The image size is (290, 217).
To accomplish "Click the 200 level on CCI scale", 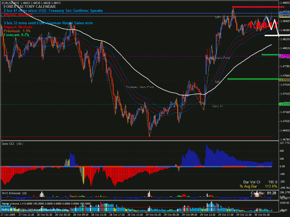I will tap(282, 151).
